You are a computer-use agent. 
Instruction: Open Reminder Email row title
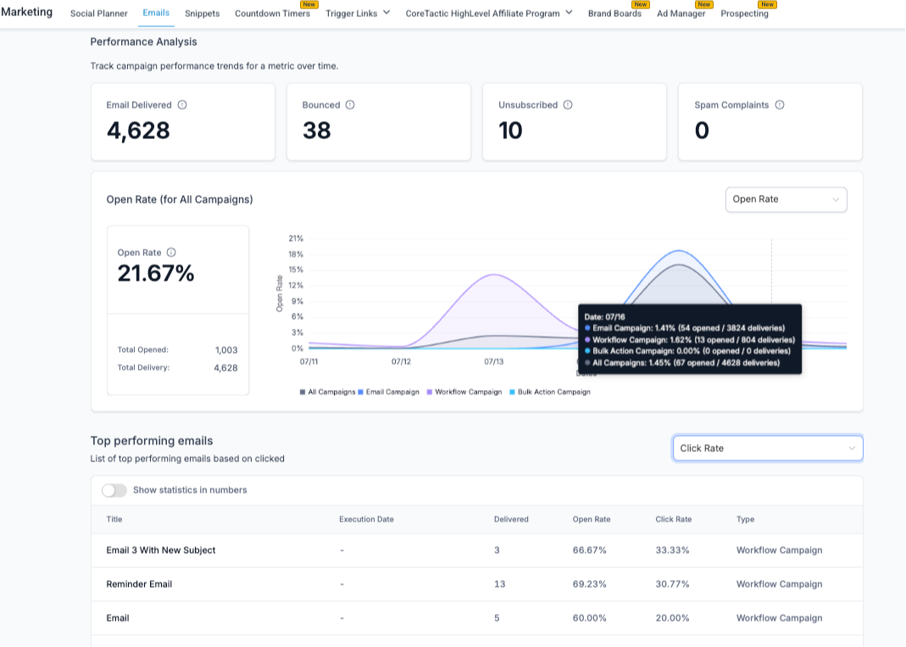[x=139, y=584]
